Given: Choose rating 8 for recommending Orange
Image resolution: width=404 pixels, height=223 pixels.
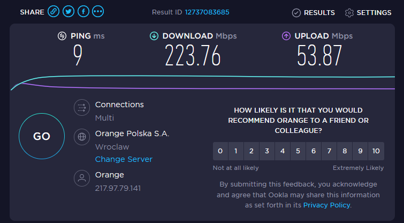Looking at the screenshot, I should click(345, 151).
